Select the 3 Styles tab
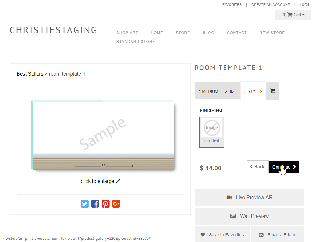Screen dimensions: 326x242 [x=253, y=91]
